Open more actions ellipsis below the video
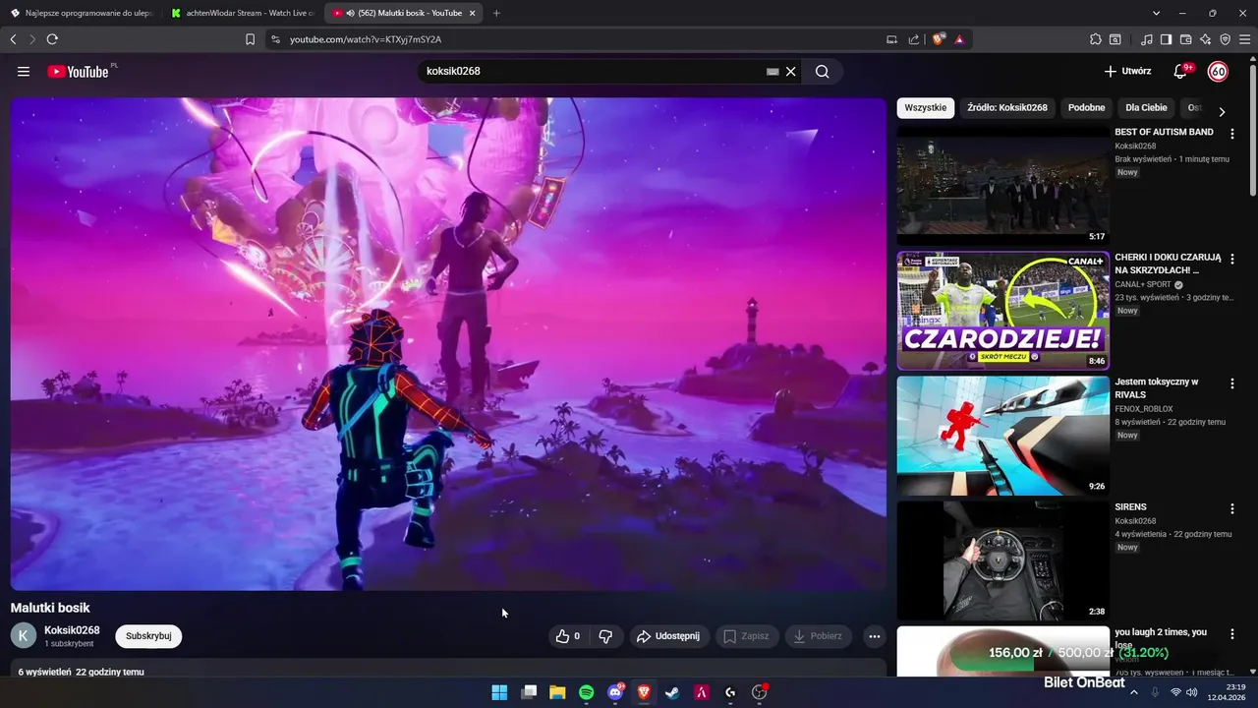 (874, 636)
